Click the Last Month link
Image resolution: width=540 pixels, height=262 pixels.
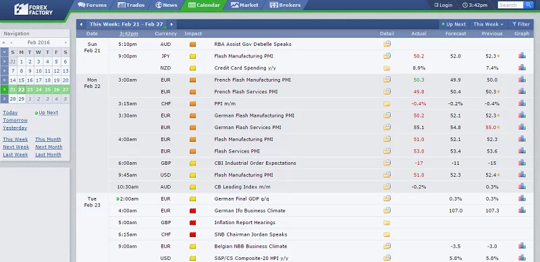tap(48, 155)
